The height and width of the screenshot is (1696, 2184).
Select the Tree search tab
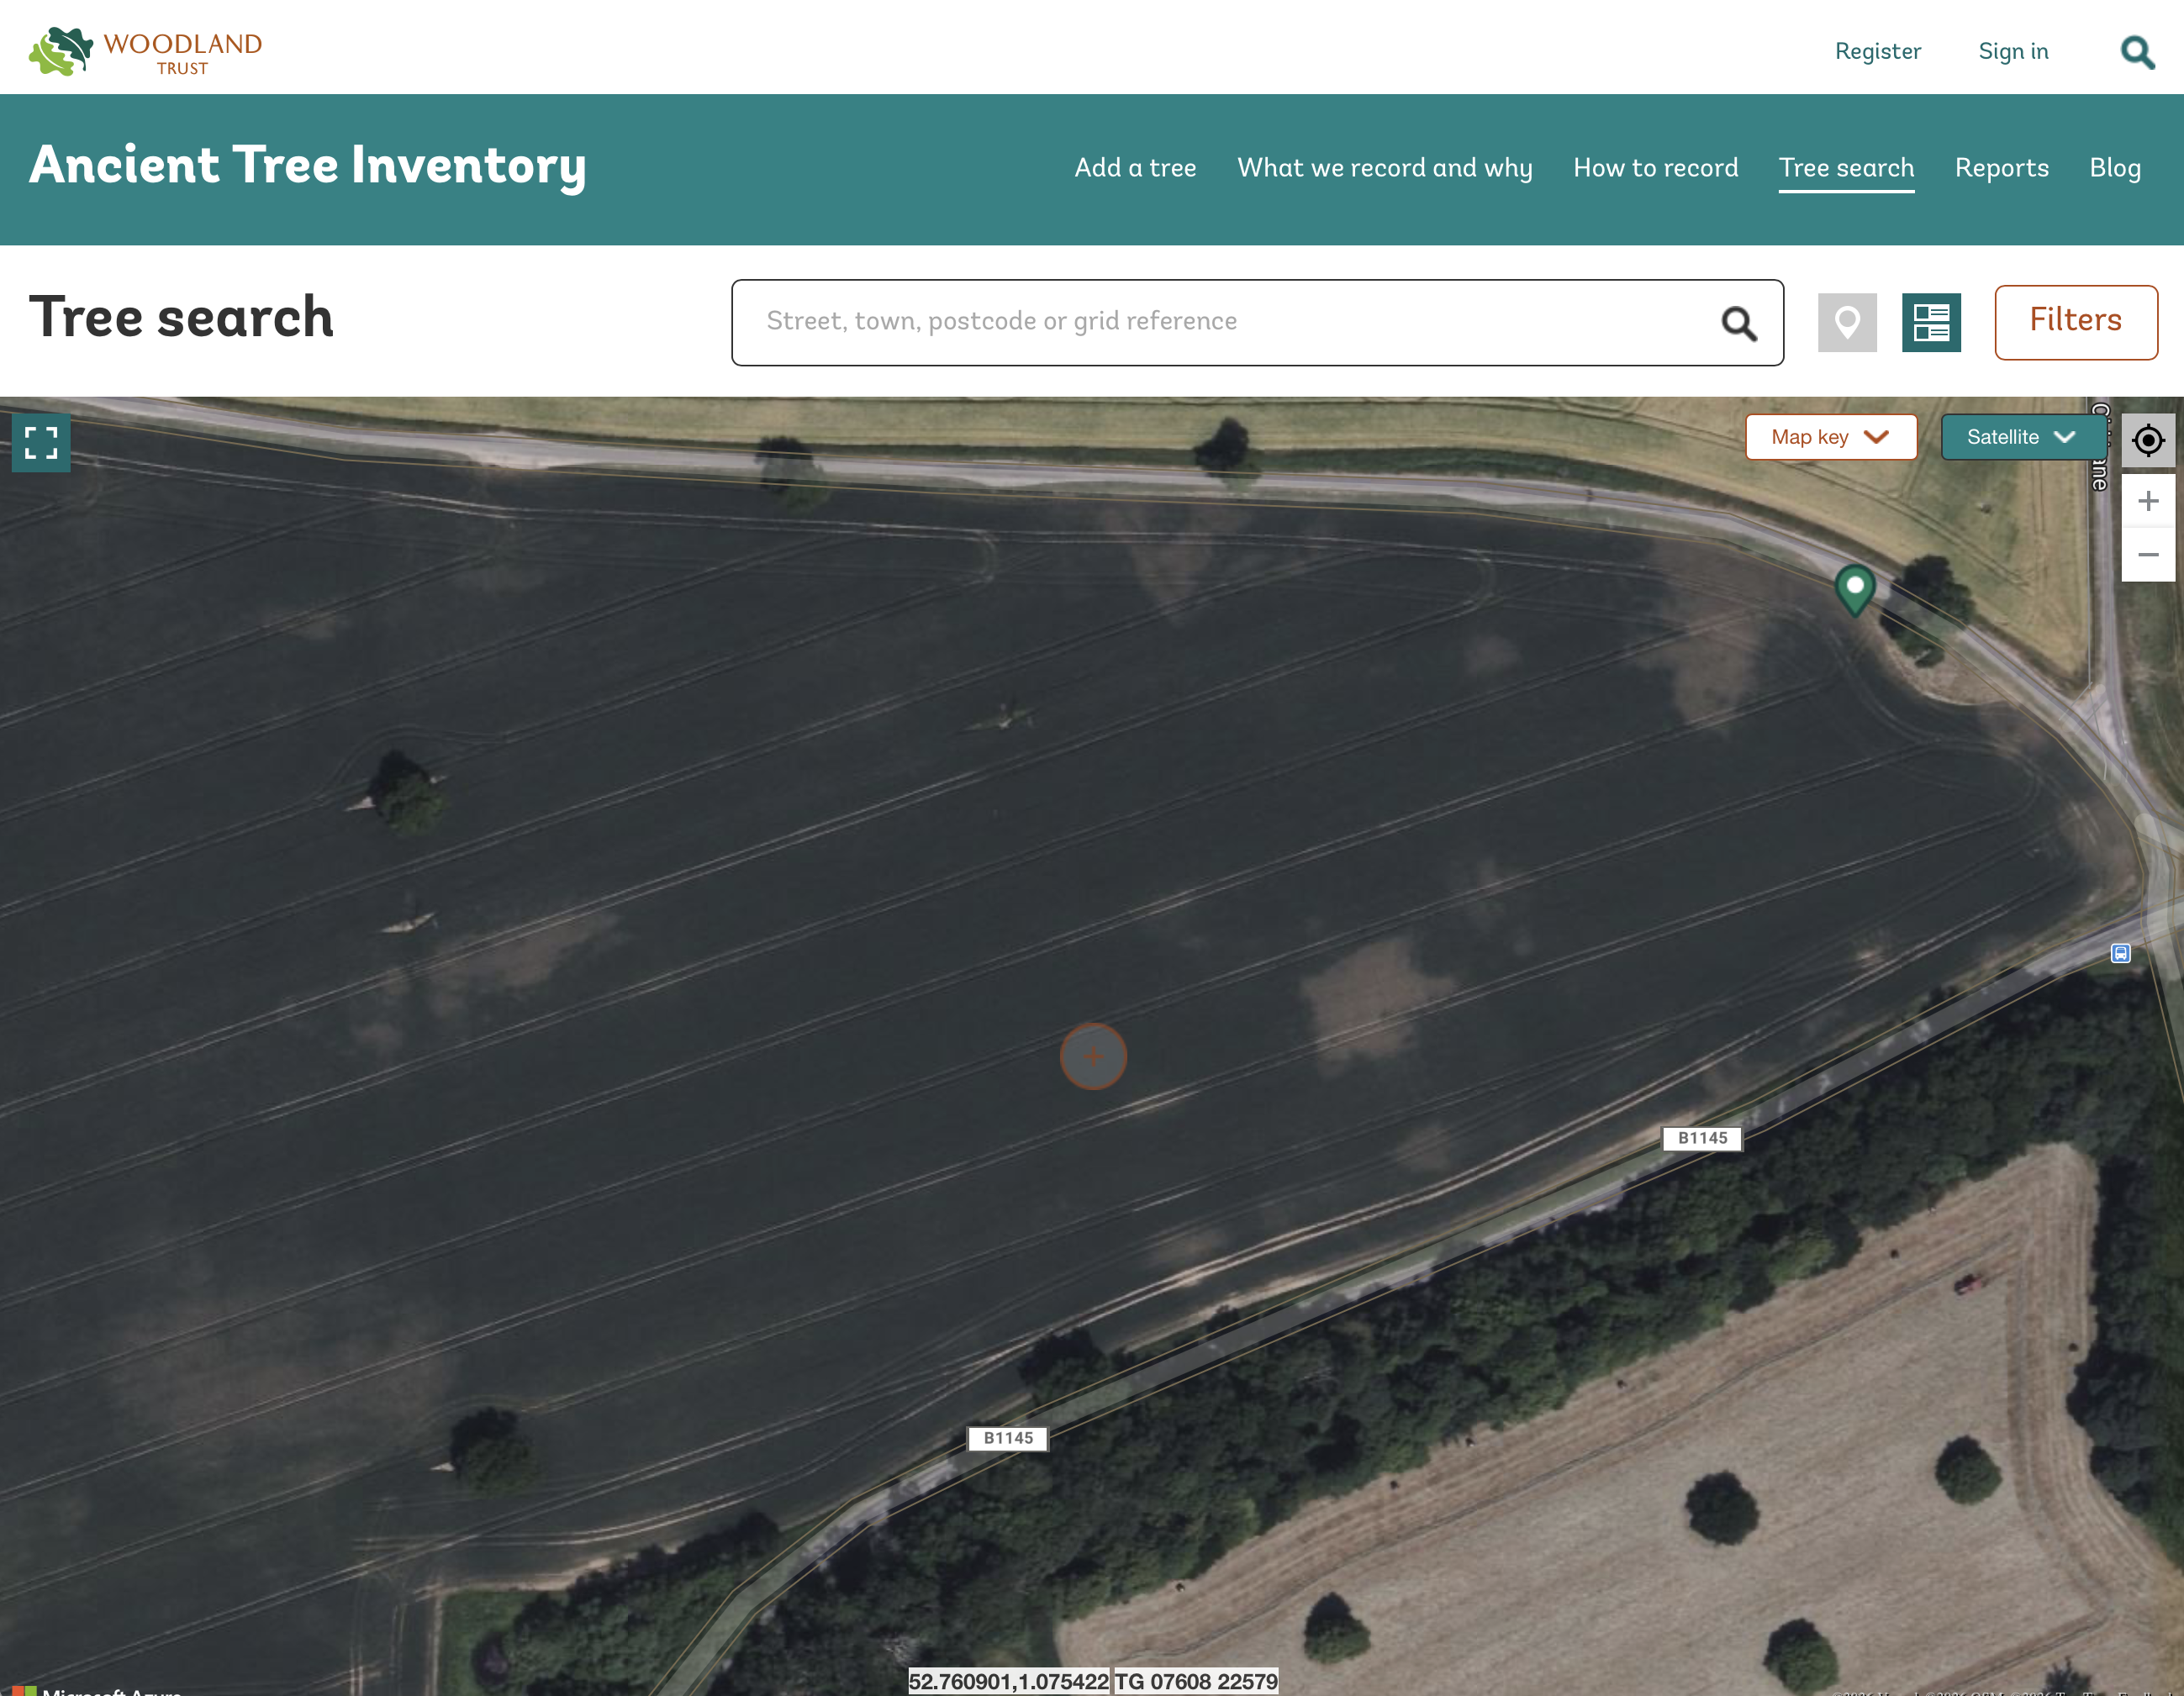click(1846, 168)
